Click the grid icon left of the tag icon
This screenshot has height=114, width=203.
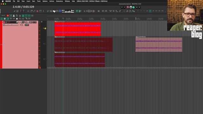point(23,19)
